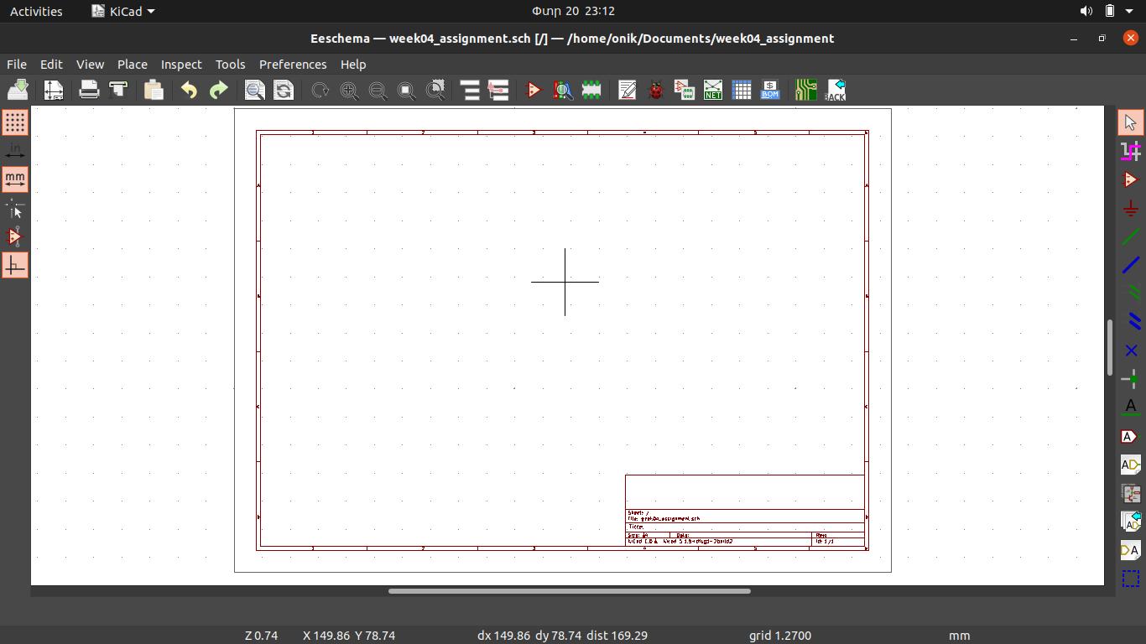Select the place hierarchical pin tool
This screenshot has height=644, width=1146.
[x=1131, y=550]
